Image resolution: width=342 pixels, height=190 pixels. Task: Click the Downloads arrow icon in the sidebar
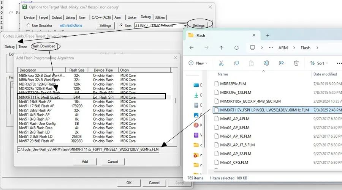(x=196, y=95)
